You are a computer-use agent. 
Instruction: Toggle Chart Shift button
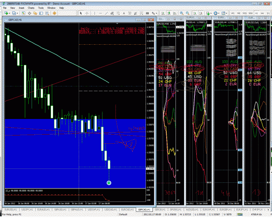[x=201, y=13]
